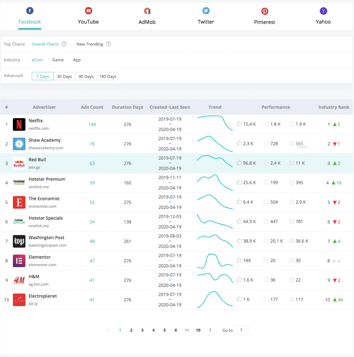Image resolution: width=354 pixels, height=357 pixels.
Task: Select the Facebook tab label
Action: pyautogui.click(x=30, y=22)
